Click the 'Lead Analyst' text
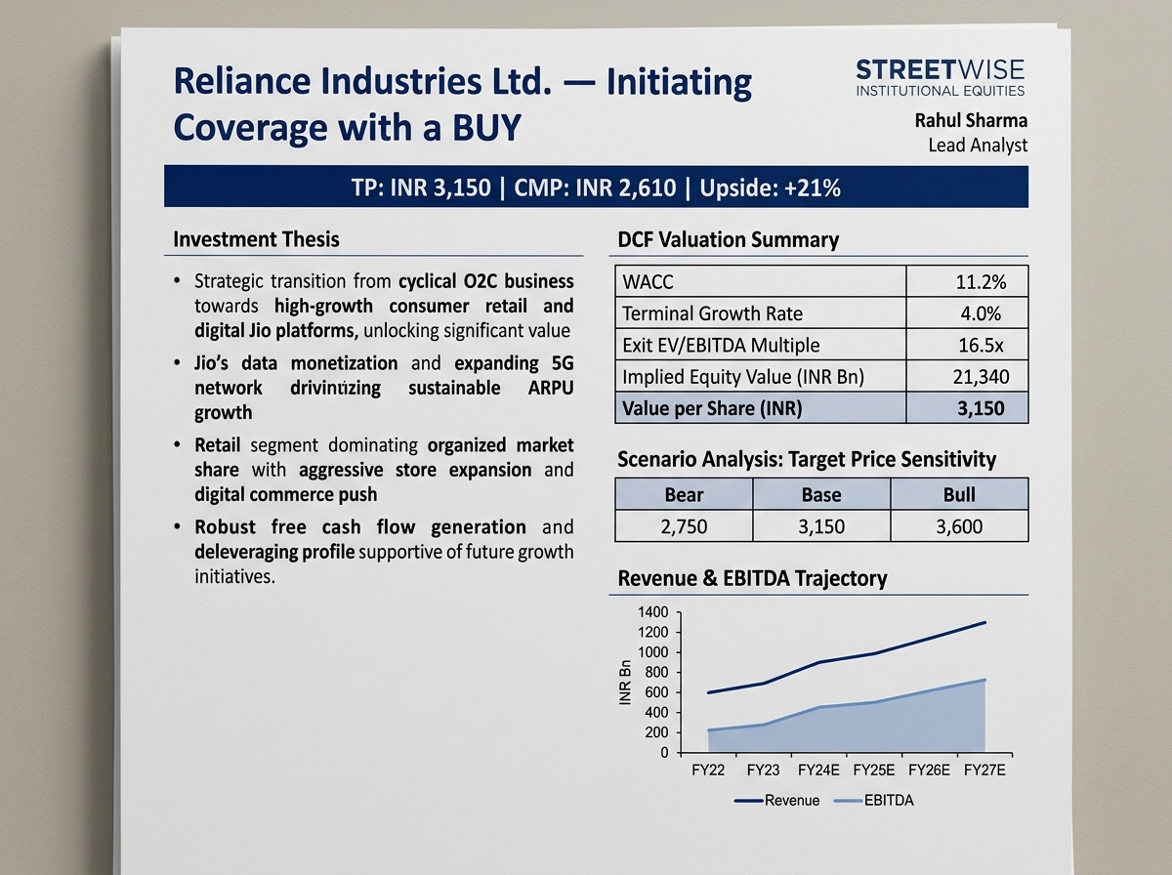This screenshot has height=875, width=1172. pyautogui.click(x=978, y=146)
